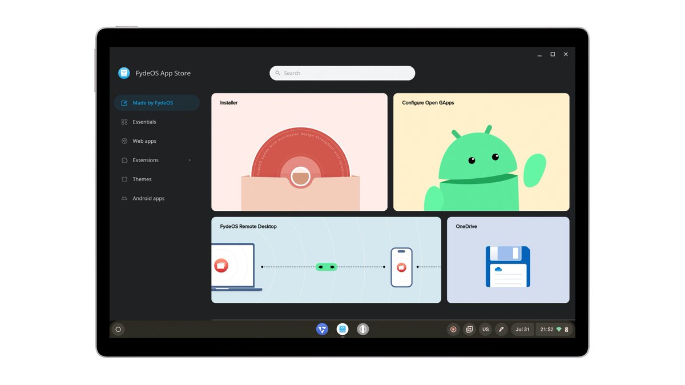Expand the Extensions submenu arrow
The width and height of the screenshot is (685, 385).
pos(190,160)
